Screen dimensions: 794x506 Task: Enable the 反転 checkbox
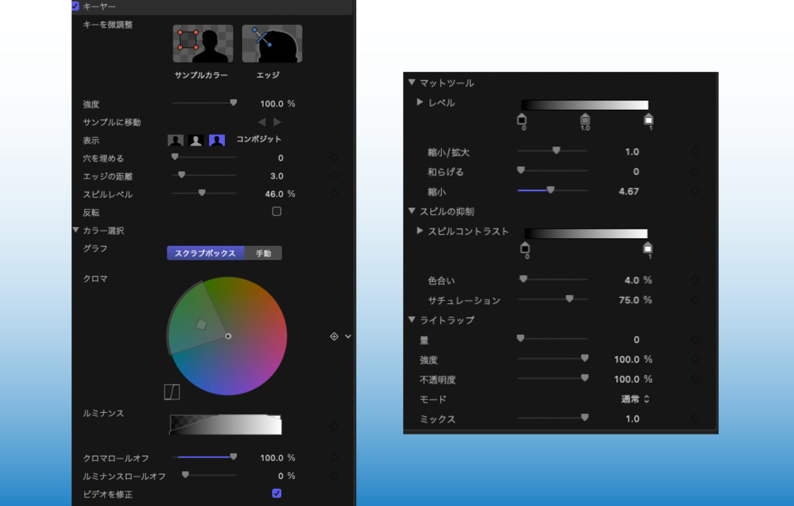click(277, 211)
